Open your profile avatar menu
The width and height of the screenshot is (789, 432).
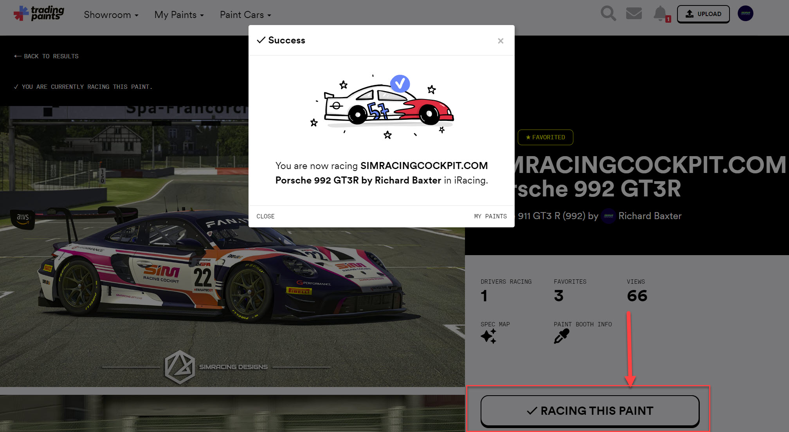pyautogui.click(x=745, y=13)
